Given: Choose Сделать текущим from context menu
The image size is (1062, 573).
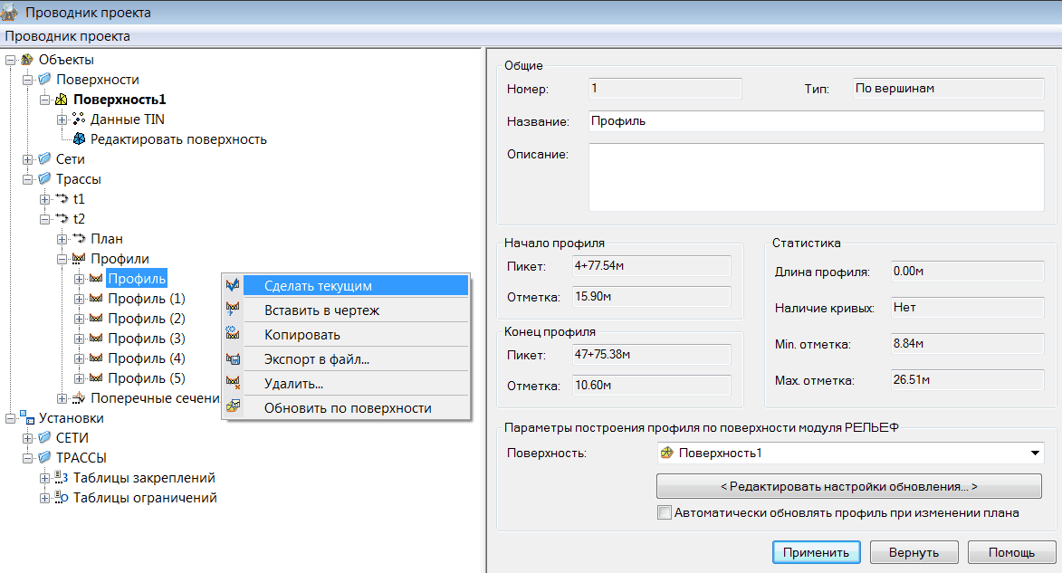Looking at the screenshot, I should 318,286.
